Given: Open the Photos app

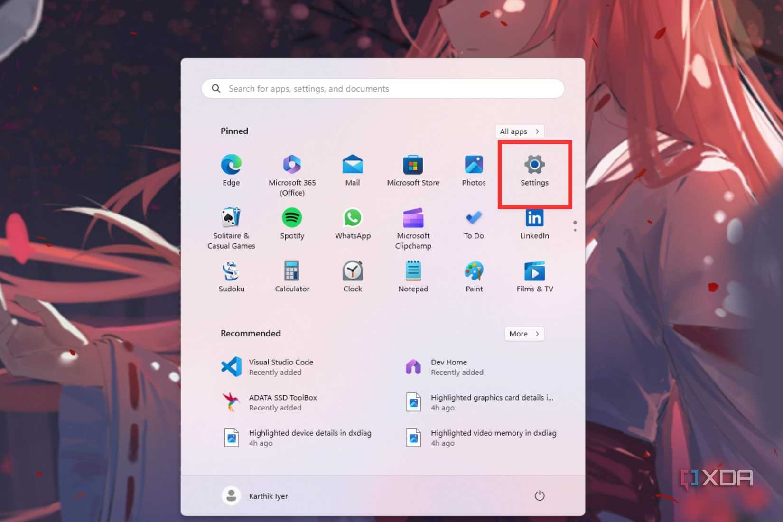Looking at the screenshot, I should [474, 171].
